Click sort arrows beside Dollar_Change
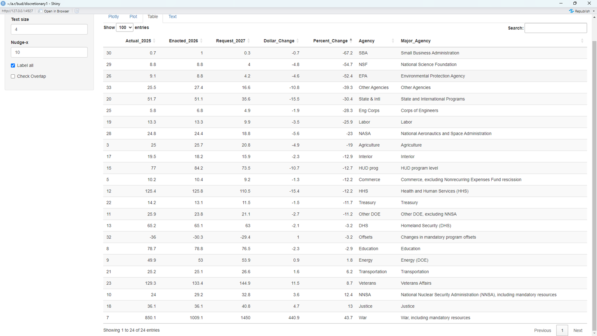Screen dimensions: 597x336 coord(298,41)
